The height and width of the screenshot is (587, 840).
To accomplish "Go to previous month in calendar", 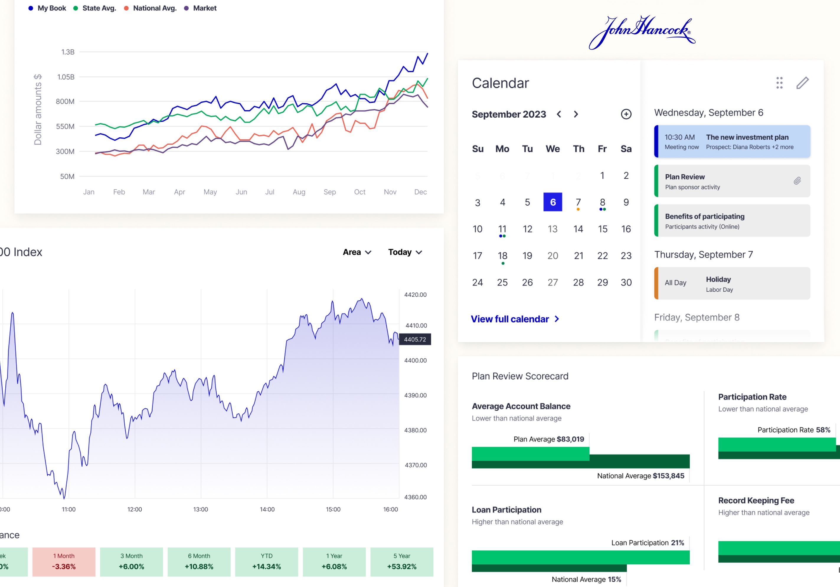I will point(559,114).
